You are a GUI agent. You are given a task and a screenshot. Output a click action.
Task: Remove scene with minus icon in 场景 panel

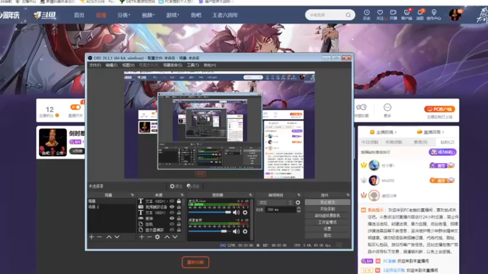(x=99, y=237)
